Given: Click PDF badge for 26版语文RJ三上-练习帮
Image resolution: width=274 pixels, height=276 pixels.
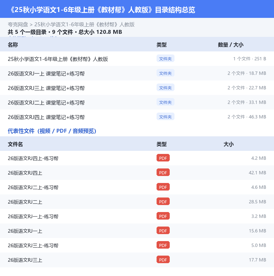Looking at the screenshot, I should point(163,245).
